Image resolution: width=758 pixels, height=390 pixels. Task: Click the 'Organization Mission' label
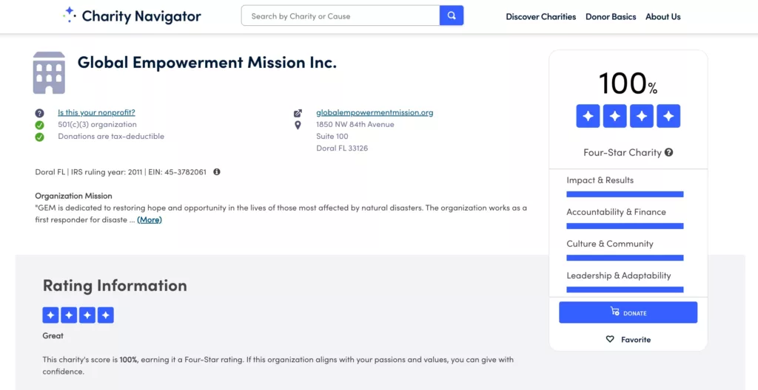(73, 196)
